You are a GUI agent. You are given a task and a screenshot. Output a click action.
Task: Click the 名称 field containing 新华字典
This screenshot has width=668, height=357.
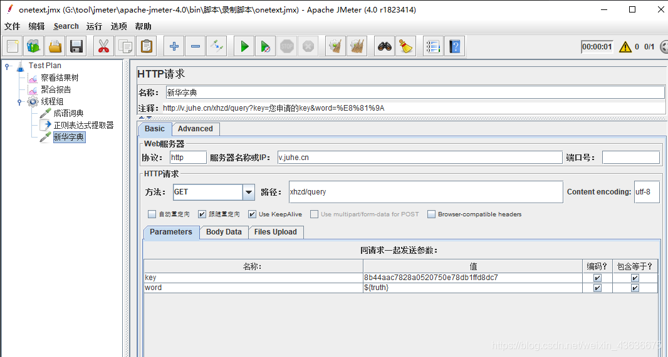coord(415,93)
